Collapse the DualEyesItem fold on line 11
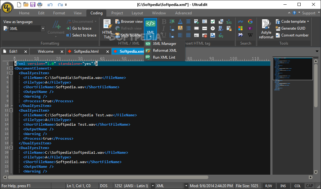 click(x=11, y=110)
